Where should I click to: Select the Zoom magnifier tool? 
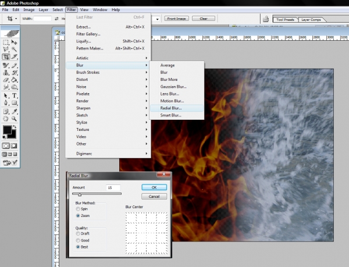pos(14,119)
